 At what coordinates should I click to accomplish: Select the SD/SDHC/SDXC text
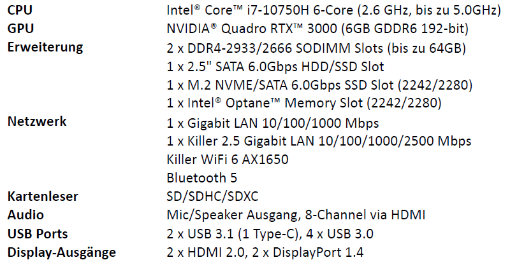[x=213, y=196]
